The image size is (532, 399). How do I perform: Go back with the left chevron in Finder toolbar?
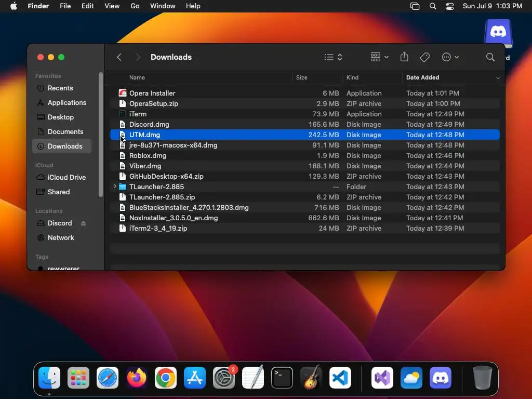pyautogui.click(x=119, y=57)
